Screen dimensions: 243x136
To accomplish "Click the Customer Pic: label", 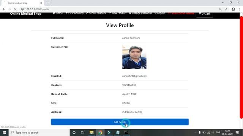I will pyautogui.click(x=59, y=47).
